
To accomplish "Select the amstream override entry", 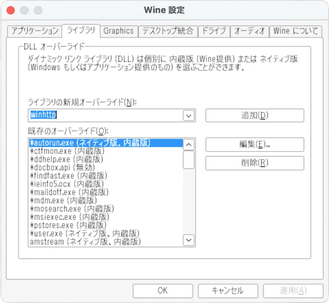I will pos(106,242).
